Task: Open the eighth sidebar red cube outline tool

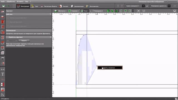Action: (3, 48)
